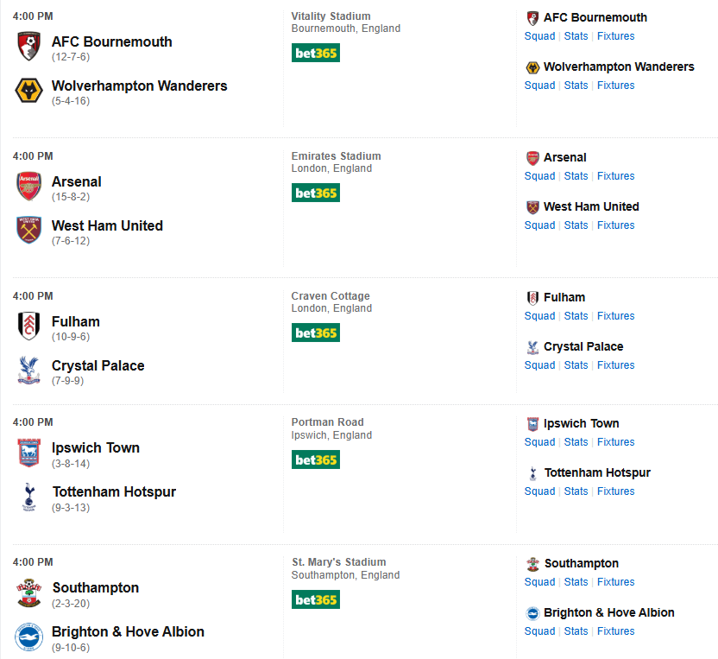718x659 pixels.
Task: Click the large AFC Bournemouth club crest
Action: tap(29, 47)
